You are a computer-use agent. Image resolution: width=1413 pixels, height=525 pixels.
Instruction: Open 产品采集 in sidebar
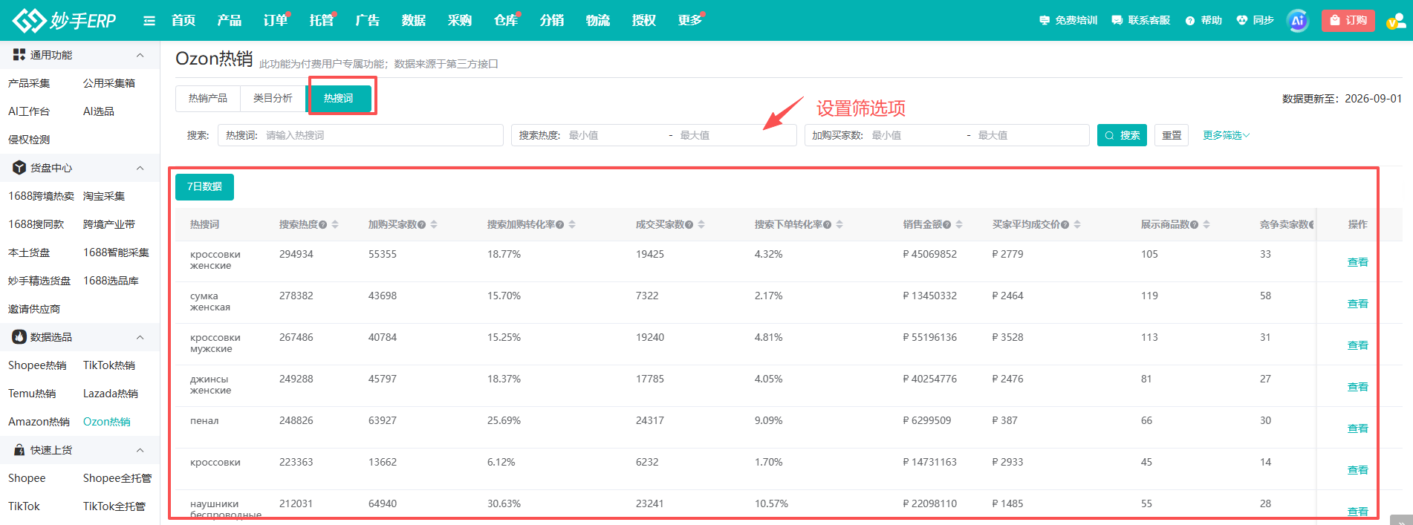pos(29,83)
